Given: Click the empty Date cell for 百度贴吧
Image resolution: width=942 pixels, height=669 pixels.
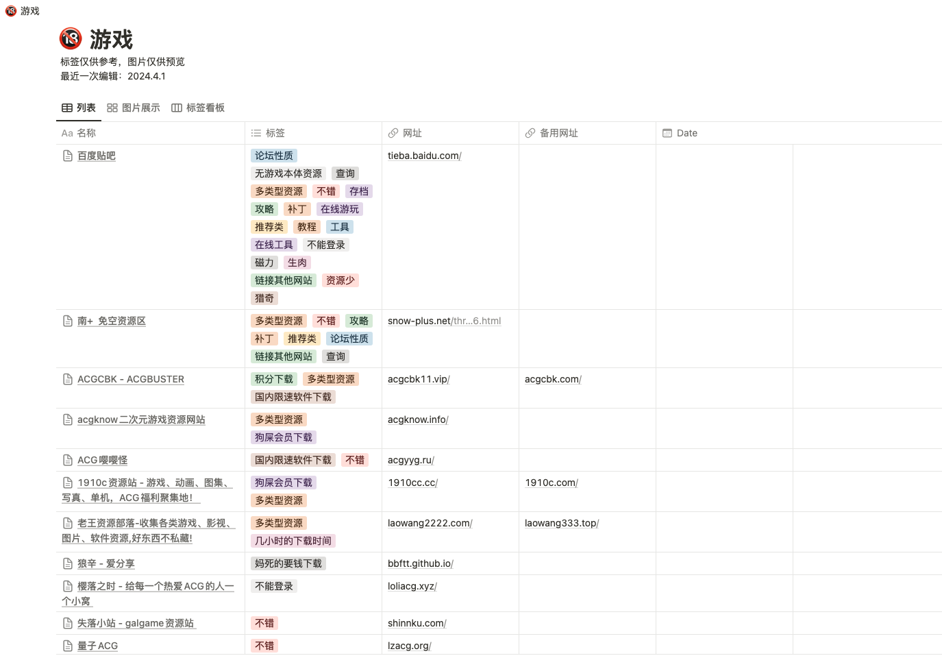Looking at the screenshot, I should 723,226.
